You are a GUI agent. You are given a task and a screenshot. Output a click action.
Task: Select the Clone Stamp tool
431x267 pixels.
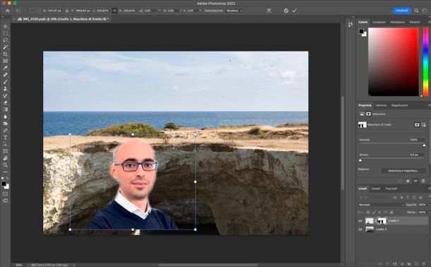point(5,89)
